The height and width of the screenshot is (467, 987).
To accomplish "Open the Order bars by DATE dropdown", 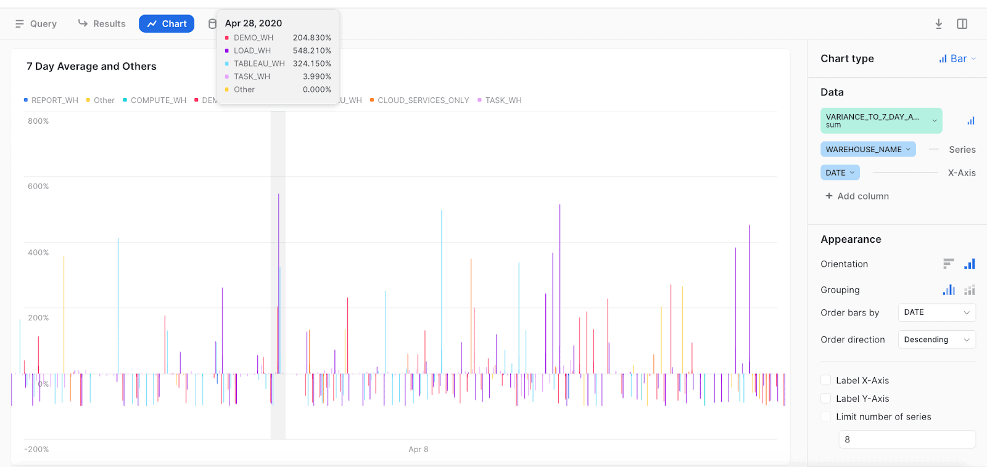I will coord(936,312).
